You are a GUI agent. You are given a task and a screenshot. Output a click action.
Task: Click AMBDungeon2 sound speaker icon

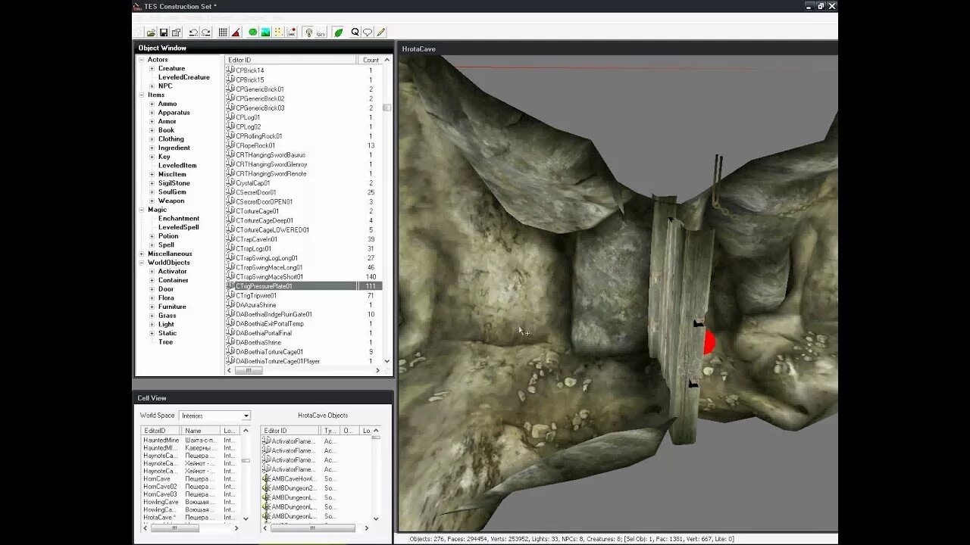point(267,488)
